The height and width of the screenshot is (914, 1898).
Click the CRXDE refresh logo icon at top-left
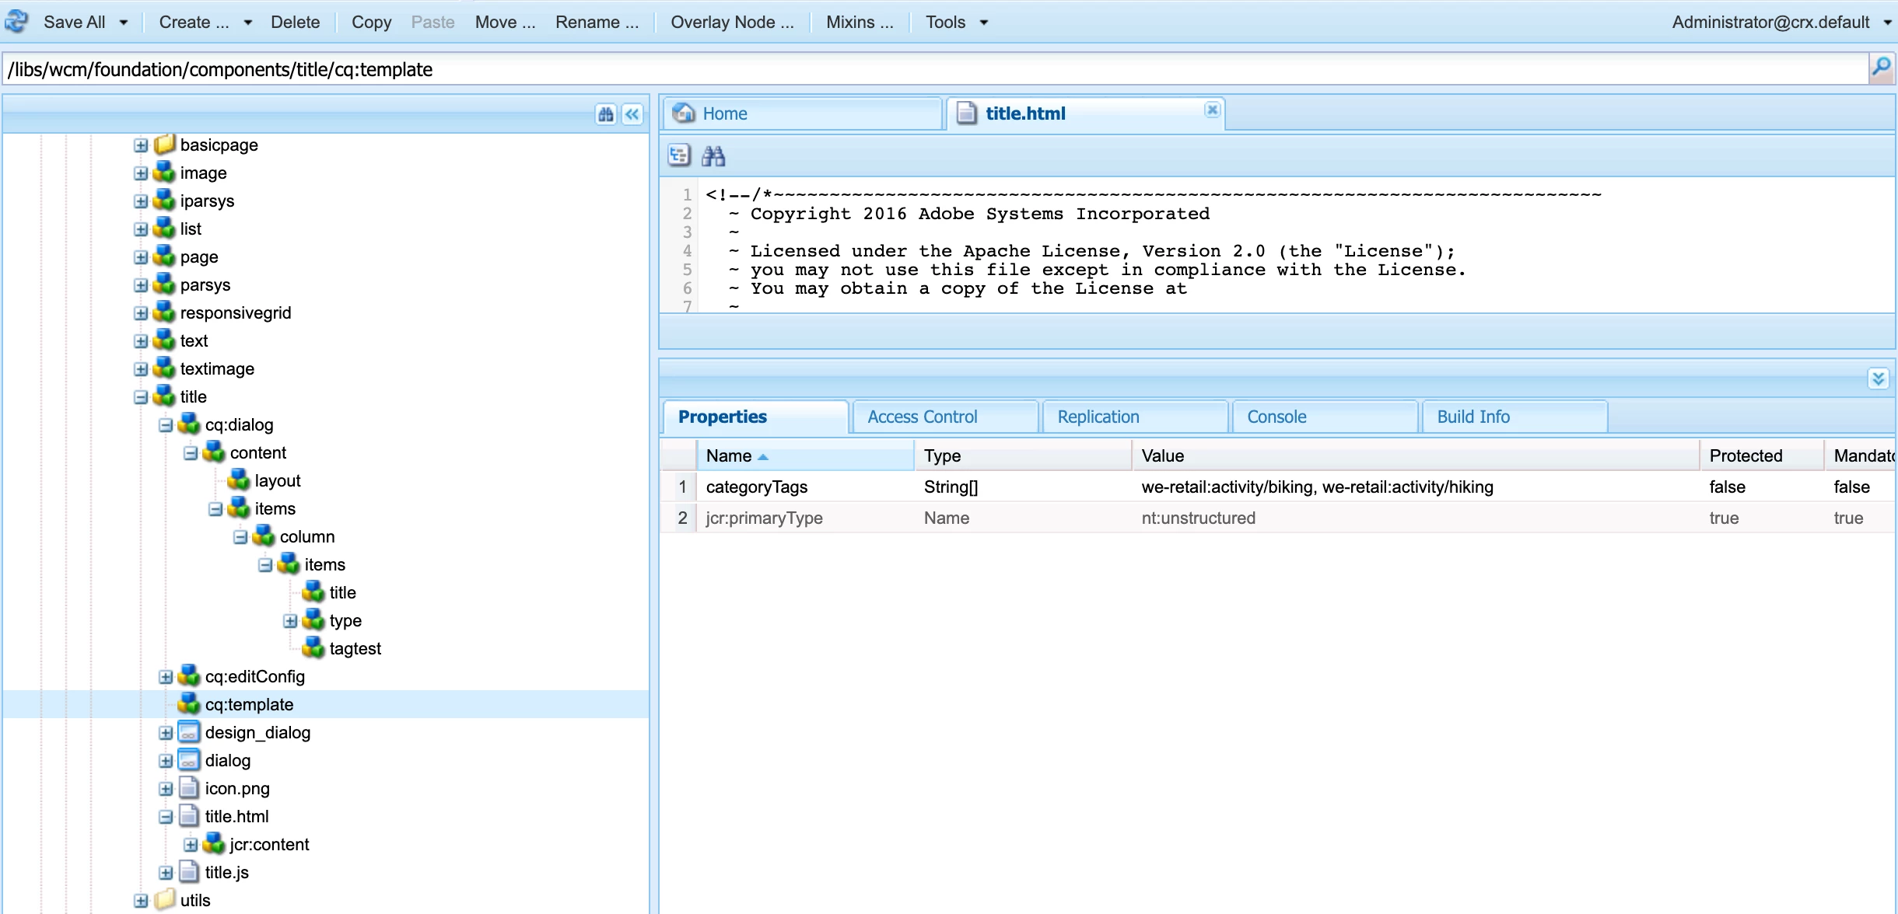(16, 22)
